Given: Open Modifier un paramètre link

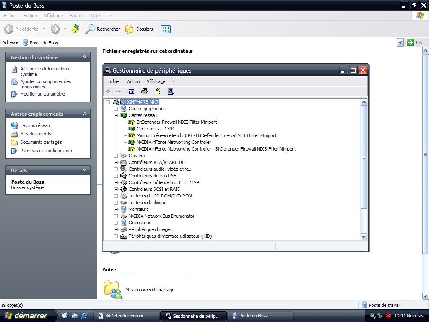Looking at the screenshot, I should coord(42,94).
